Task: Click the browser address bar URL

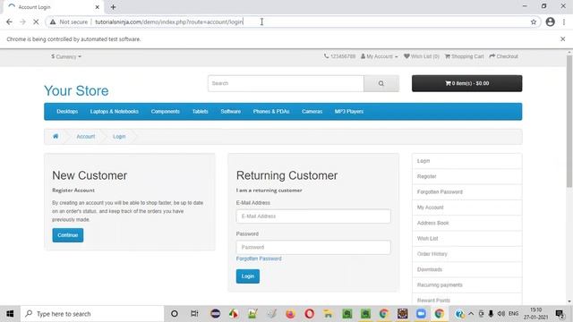Action: pos(169,21)
